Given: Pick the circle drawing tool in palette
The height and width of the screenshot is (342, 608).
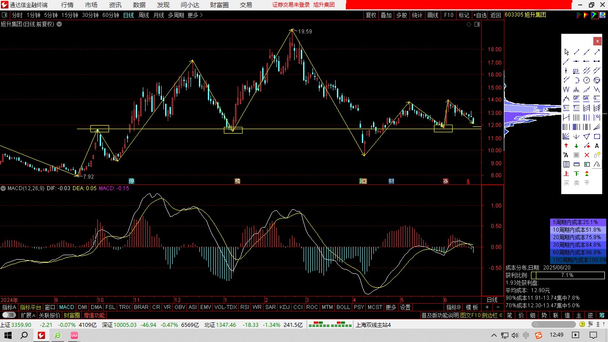Looking at the screenshot, I should point(587,80).
